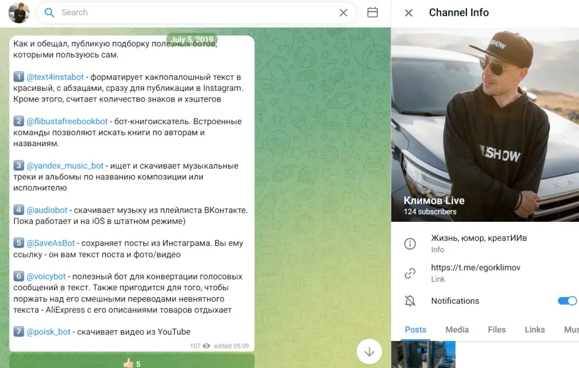Viewport: 579px width, 368px height.
Task: Click the info circle icon
Action: 410,244
